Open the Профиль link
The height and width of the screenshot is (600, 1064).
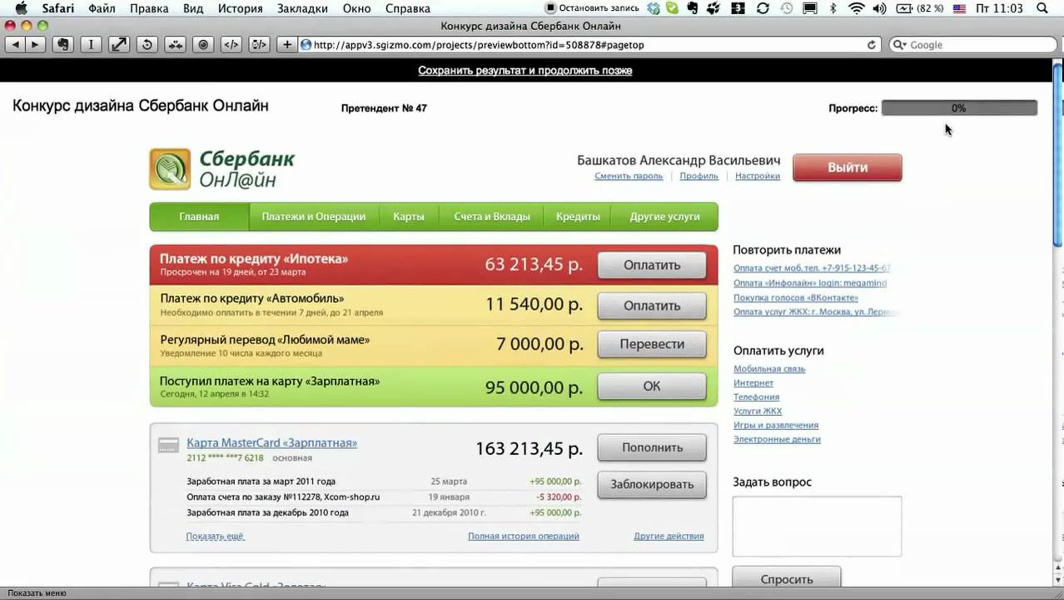(699, 176)
